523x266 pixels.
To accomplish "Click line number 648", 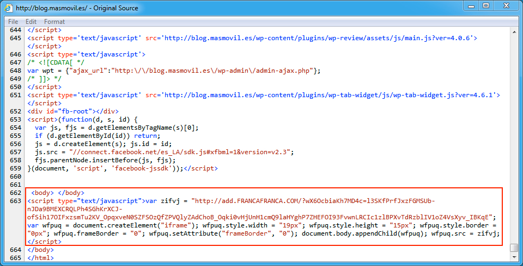I will click(15, 71).
